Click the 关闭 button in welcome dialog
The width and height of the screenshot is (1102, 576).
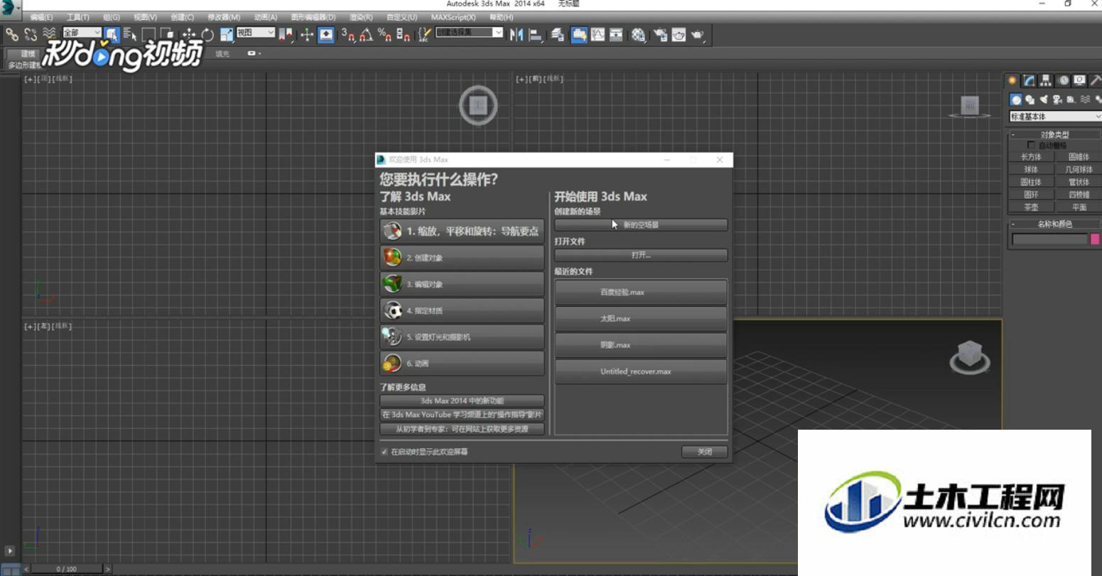(x=704, y=452)
